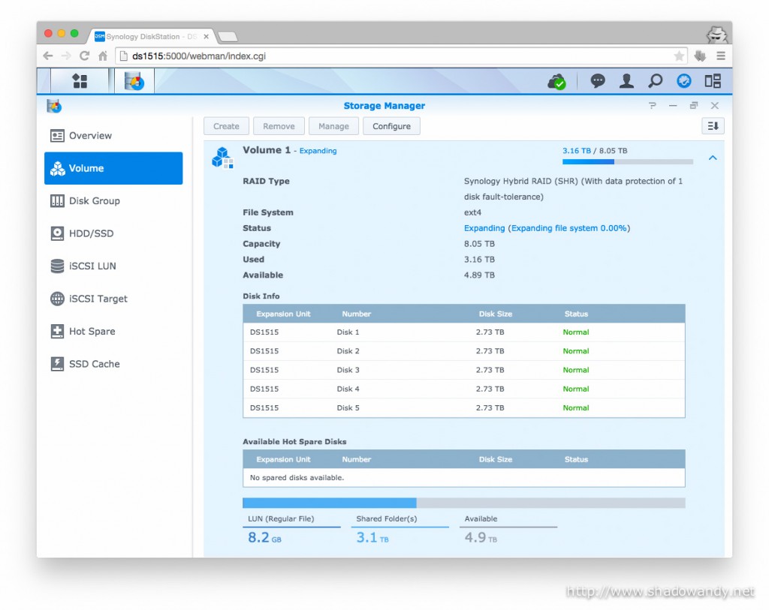Screen dimensions: 769x610
Task: Click the Disk Info Expansion Unit column header
Action: pos(283,314)
